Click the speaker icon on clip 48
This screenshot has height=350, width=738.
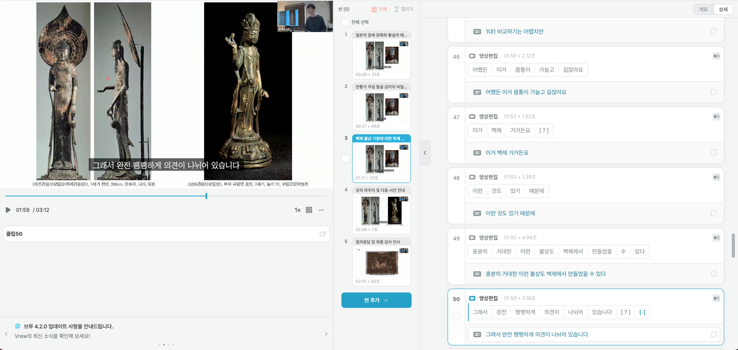coord(716,177)
